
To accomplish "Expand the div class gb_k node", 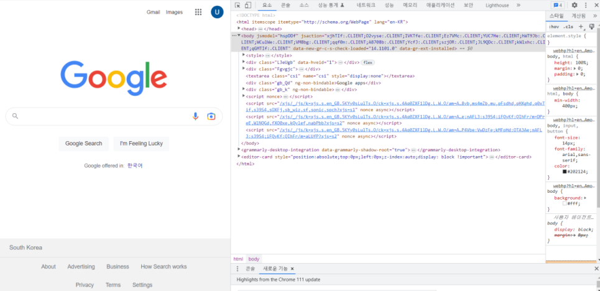I will pos(244,89).
